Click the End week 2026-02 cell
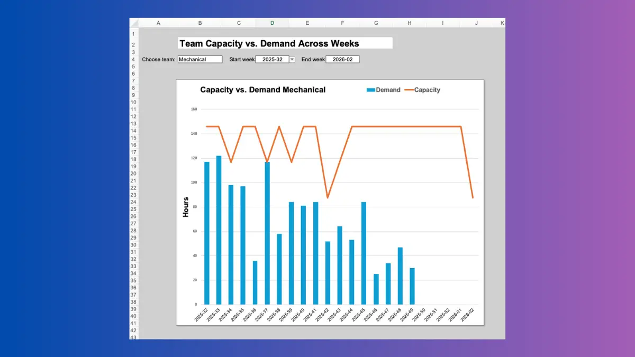 pyautogui.click(x=342, y=60)
